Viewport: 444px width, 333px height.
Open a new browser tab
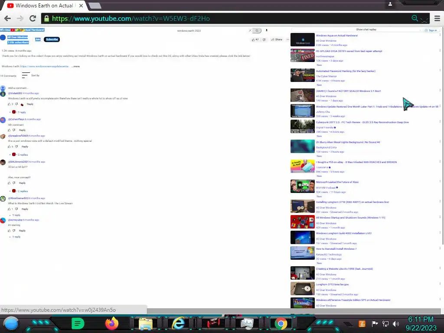pyautogui.click(x=95, y=5)
